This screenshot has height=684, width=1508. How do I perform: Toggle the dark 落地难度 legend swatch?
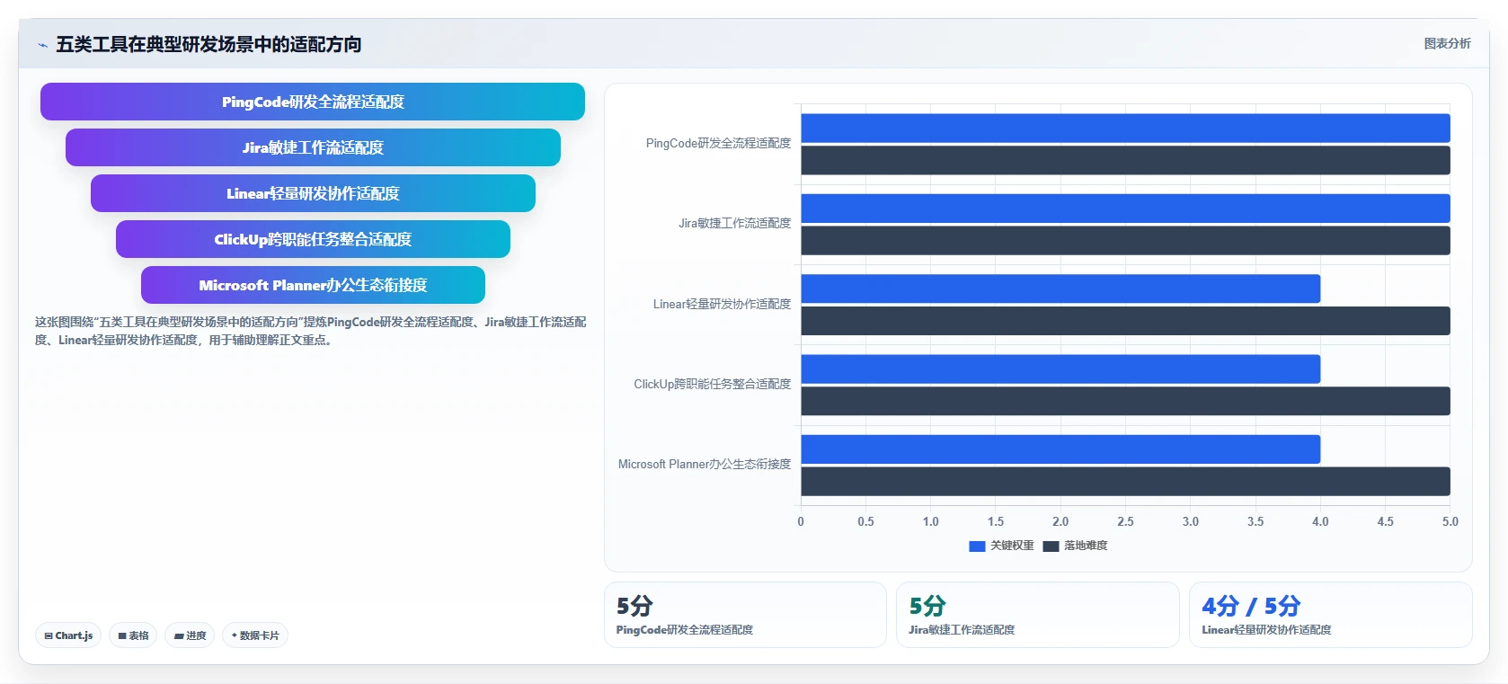click(1051, 546)
